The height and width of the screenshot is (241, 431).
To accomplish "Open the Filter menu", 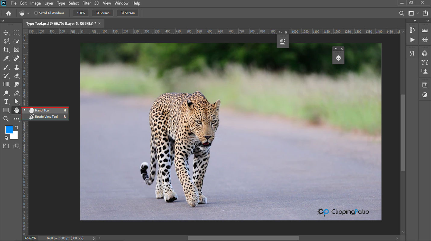I will click(x=87, y=3).
